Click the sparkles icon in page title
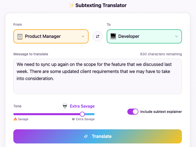Image resolution: width=196 pixels, height=147 pixels. pyautogui.click(x=71, y=5)
